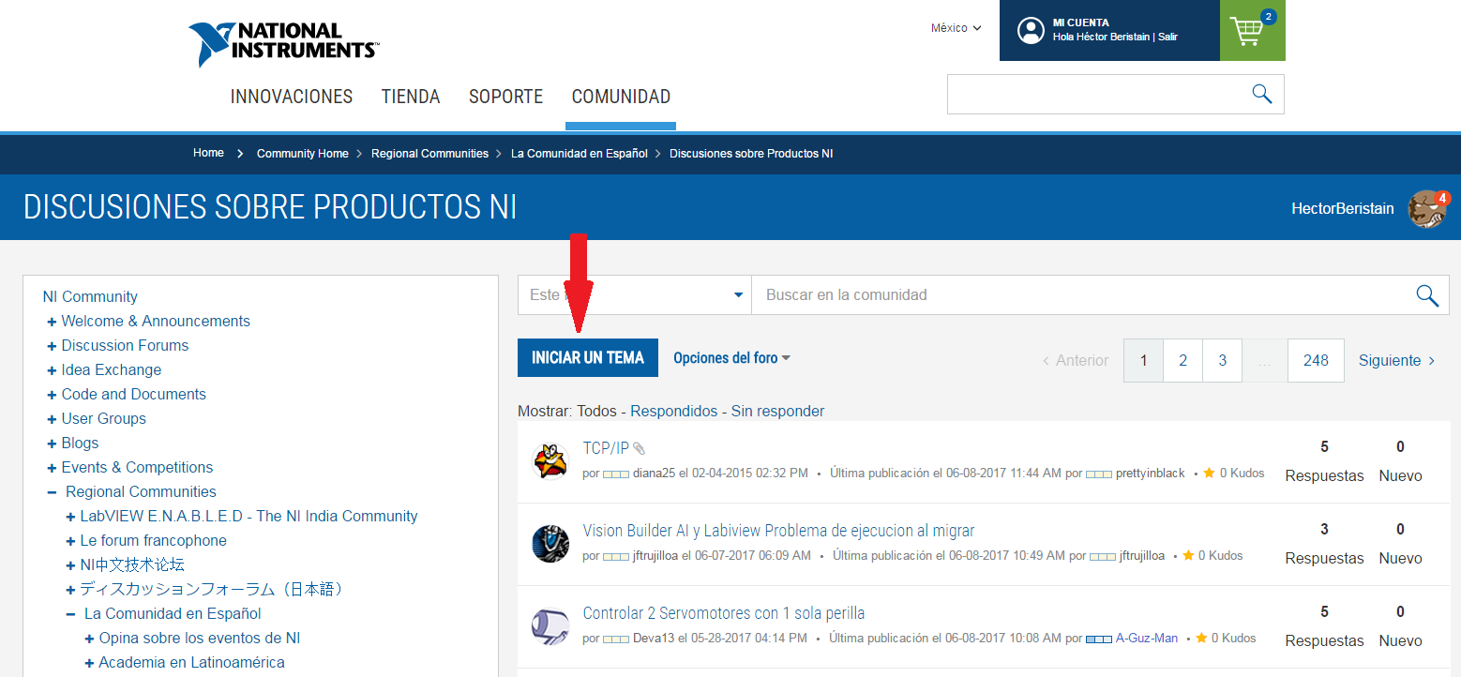Image resolution: width=1461 pixels, height=677 pixels.
Task: Open Community Home breadcrumb
Action: point(303,154)
